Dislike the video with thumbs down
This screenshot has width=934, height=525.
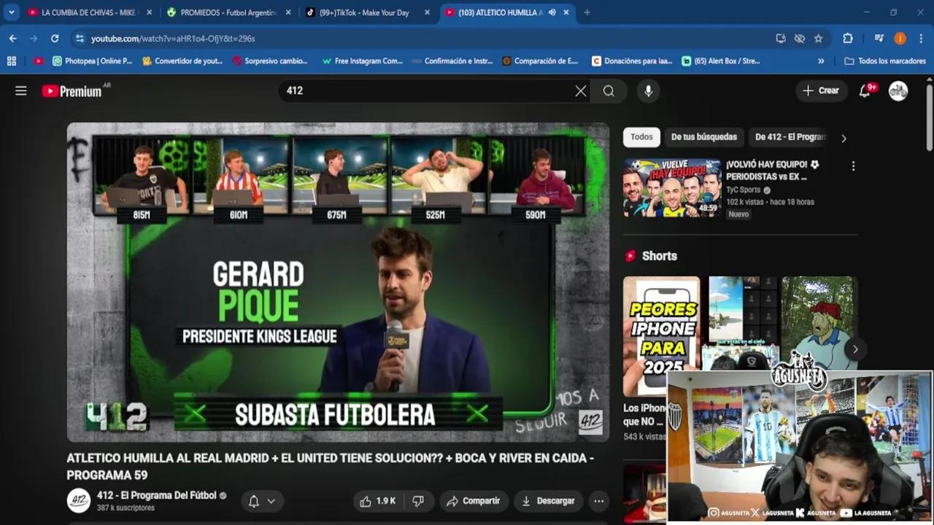pos(418,501)
